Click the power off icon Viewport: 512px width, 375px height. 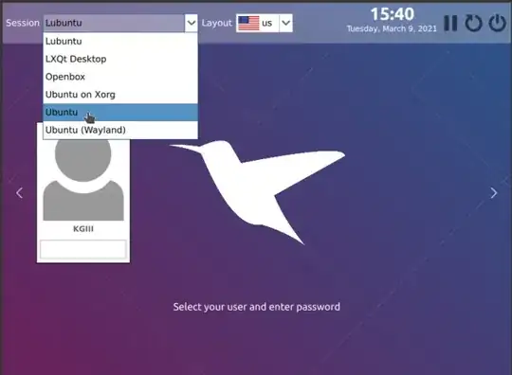click(x=498, y=23)
